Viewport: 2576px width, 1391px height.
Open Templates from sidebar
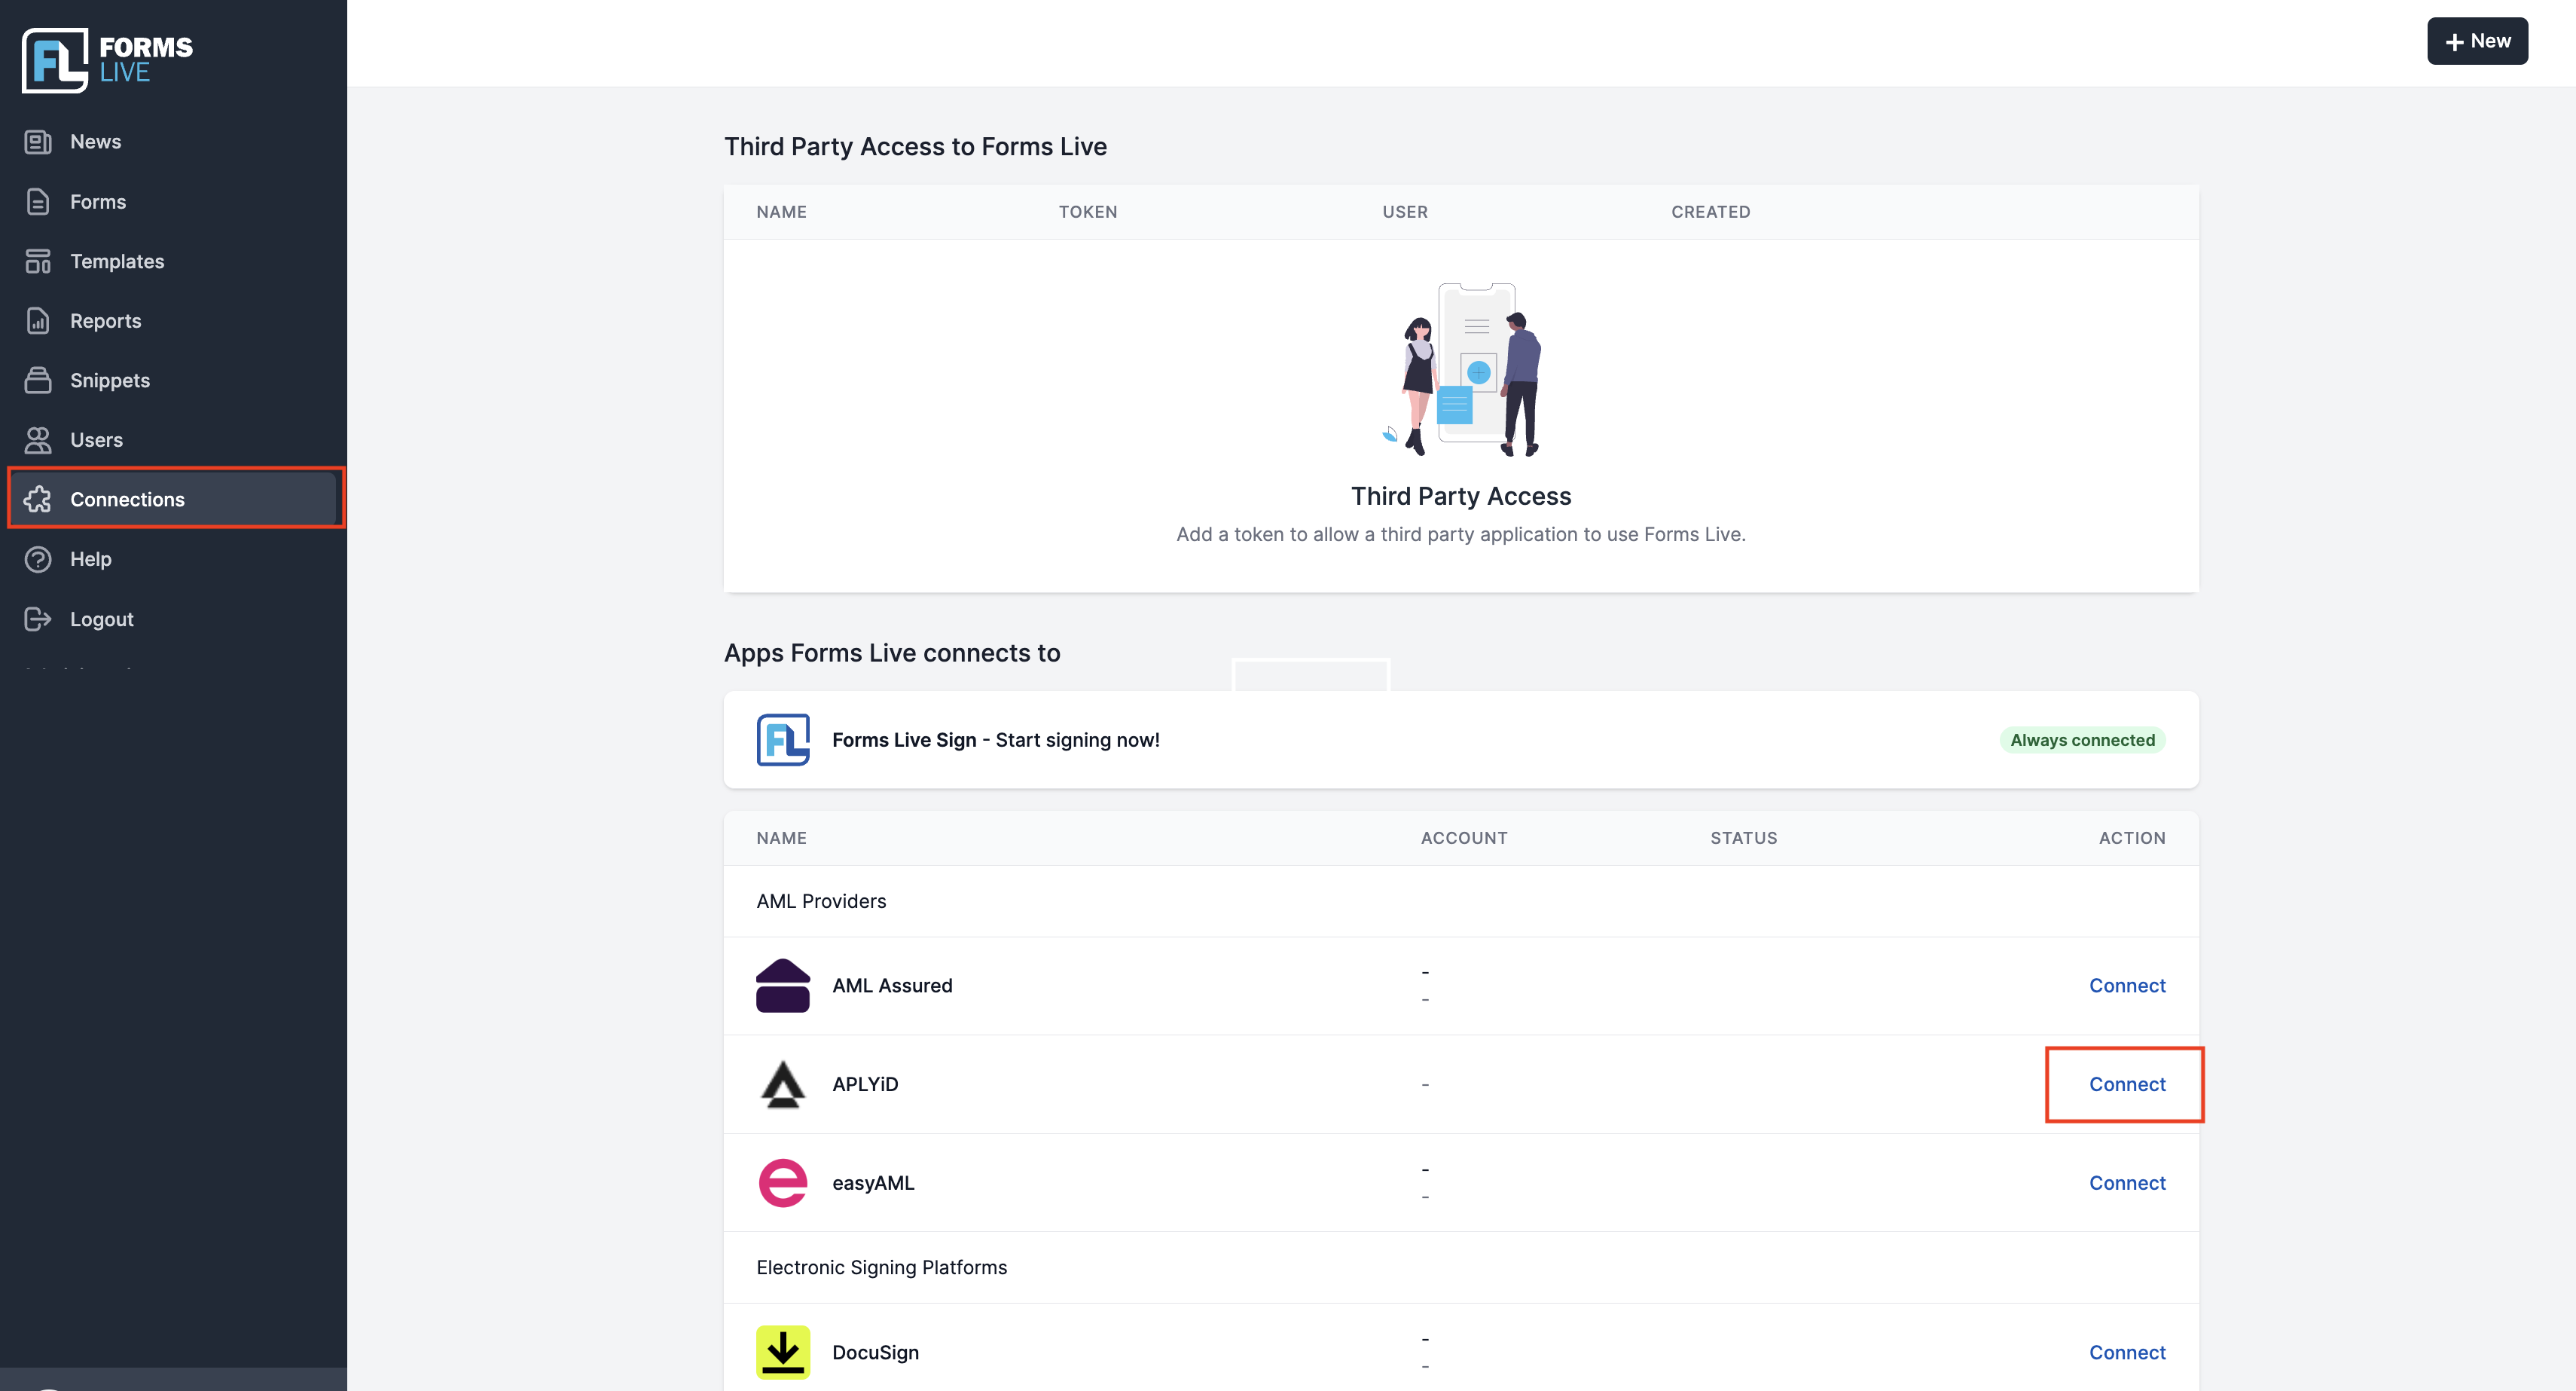point(173,261)
